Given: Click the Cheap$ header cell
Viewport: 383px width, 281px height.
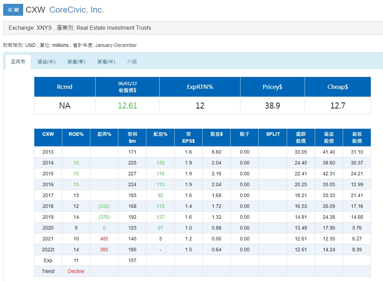Looking at the screenshot, I should coord(337,87).
